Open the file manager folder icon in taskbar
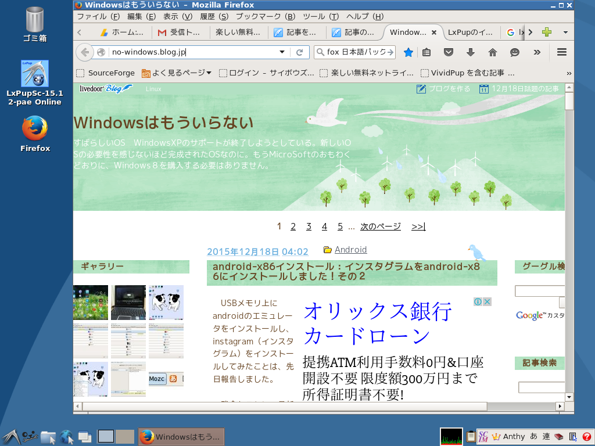Image resolution: width=595 pixels, height=446 pixels. click(48, 437)
